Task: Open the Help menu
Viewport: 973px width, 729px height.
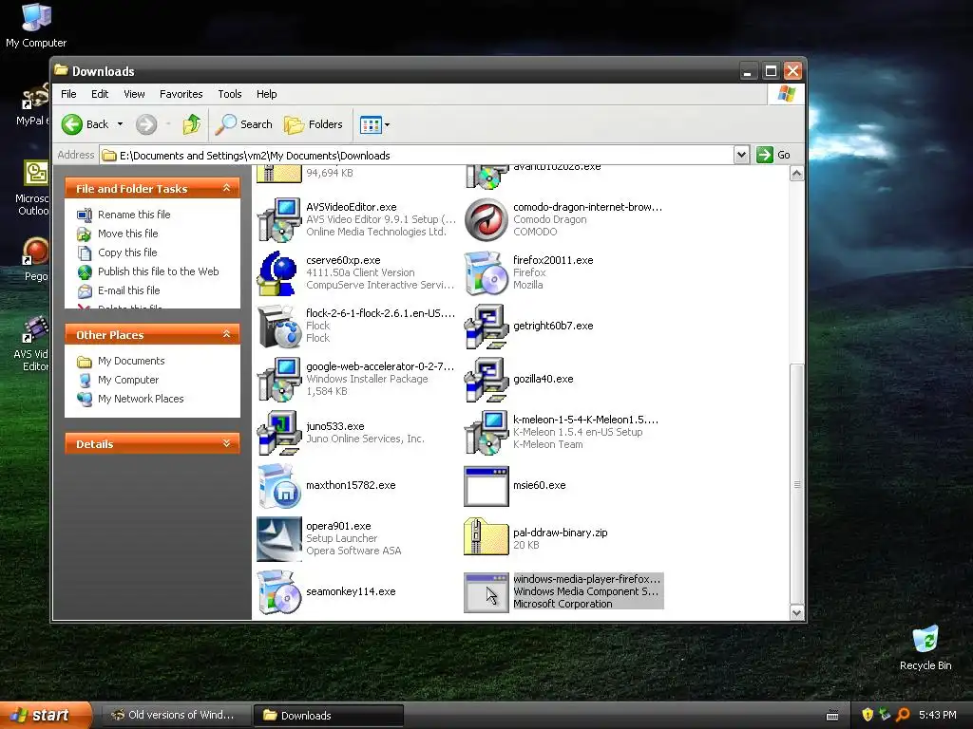Action: [266, 94]
